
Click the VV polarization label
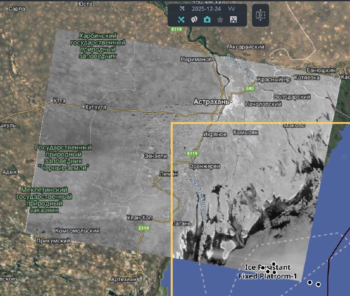pos(232,9)
